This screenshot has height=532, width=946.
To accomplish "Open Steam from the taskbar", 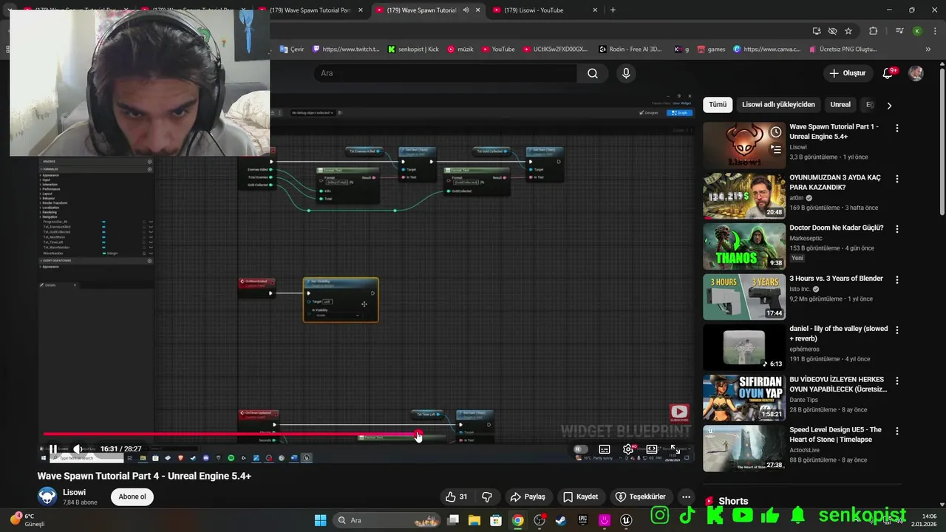I will 561,520.
